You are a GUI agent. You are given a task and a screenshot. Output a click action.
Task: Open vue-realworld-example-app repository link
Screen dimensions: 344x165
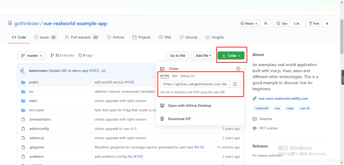click(x=75, y=23)
